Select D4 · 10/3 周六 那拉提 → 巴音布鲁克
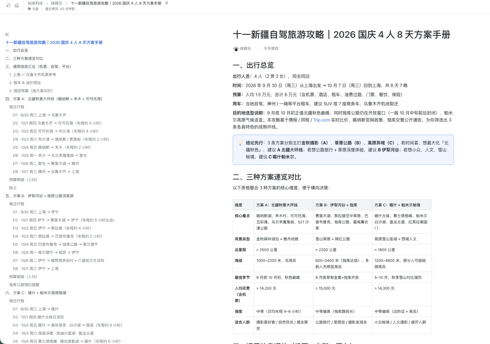The width and height of the screenshot is (490, 344). coord(58,236)
